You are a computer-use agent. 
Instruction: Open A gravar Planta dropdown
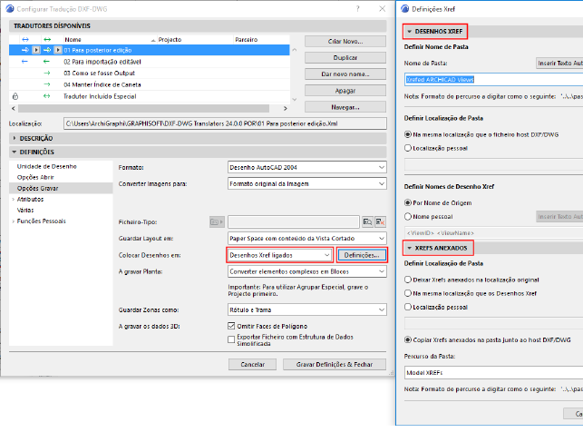tap(307, 271)
